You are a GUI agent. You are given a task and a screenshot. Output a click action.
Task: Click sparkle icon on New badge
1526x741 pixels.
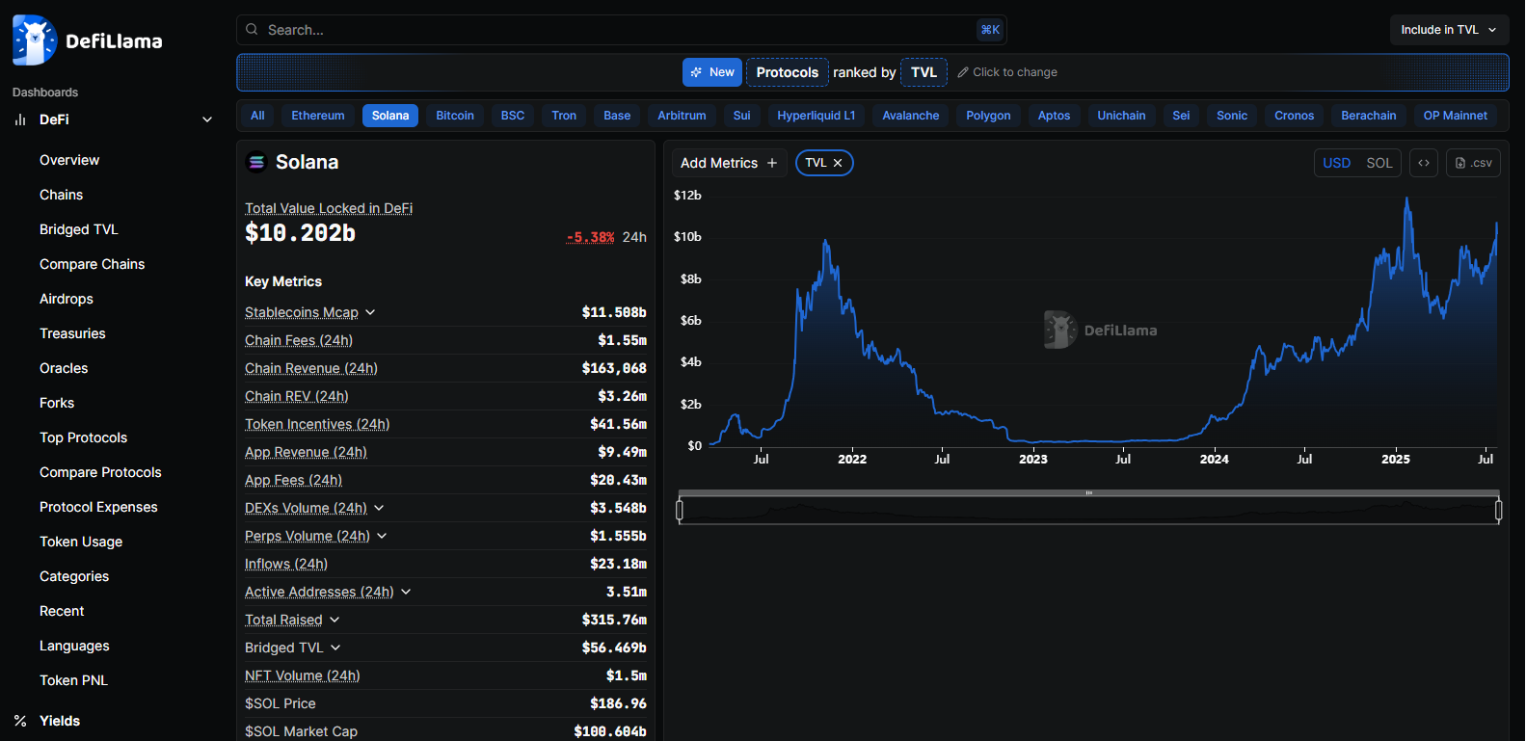[696, 72]
